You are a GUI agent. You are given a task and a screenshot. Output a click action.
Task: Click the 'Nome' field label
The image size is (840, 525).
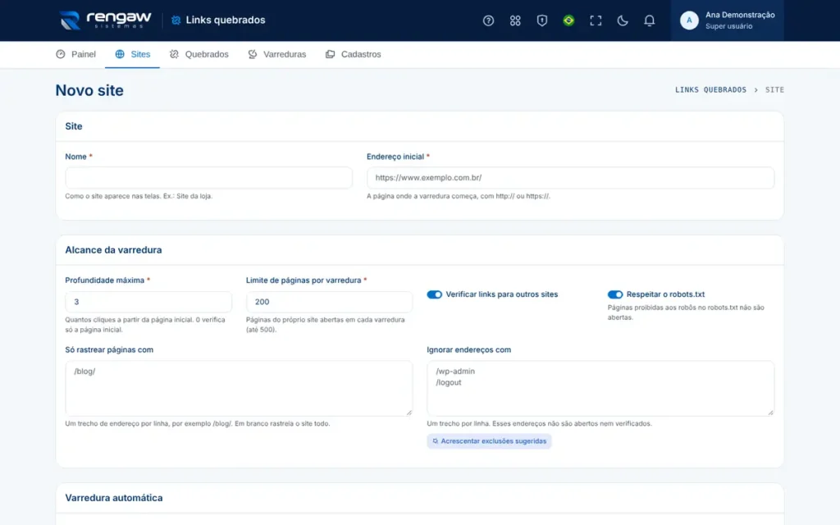pos(75,157)
